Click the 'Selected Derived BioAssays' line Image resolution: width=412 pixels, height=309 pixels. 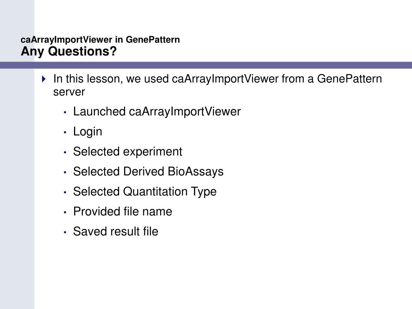tap(148, 171)
